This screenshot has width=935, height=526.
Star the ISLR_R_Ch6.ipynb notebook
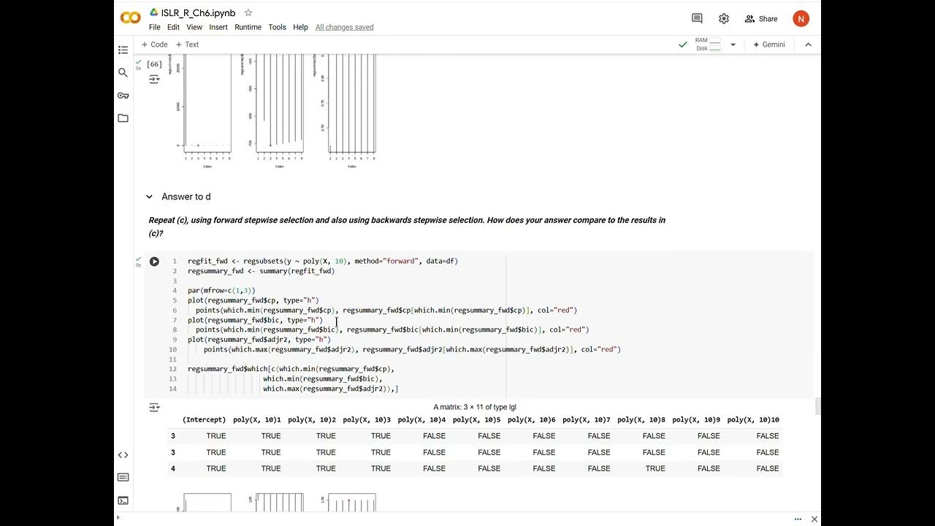coord(248,13)
